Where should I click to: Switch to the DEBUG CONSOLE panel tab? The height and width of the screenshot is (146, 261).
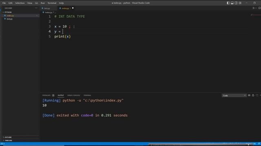(73, 95)
